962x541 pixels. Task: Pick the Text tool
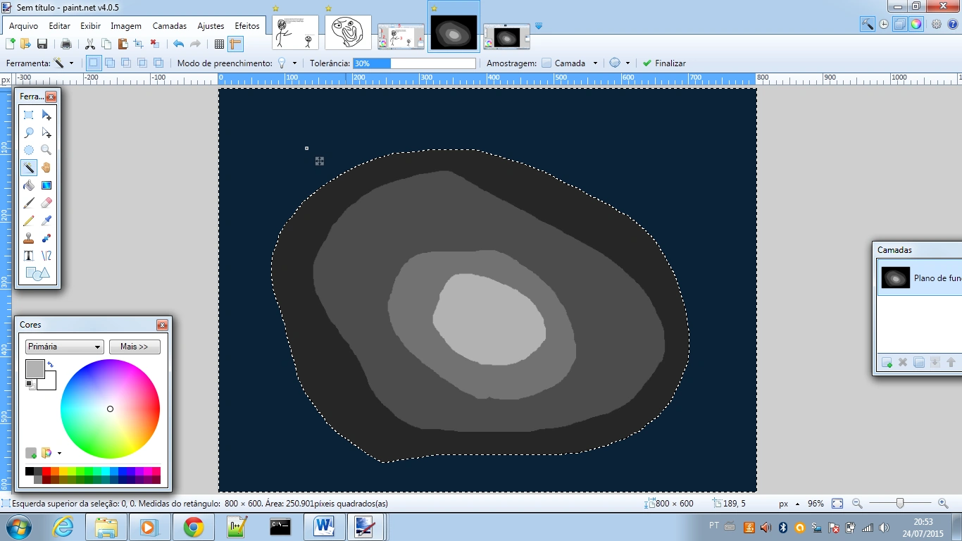29,256
